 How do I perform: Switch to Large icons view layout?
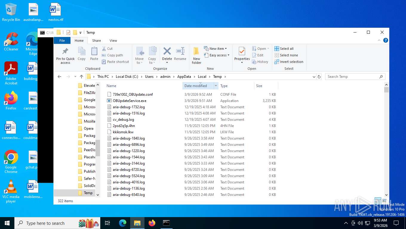(x=384, y=201)
